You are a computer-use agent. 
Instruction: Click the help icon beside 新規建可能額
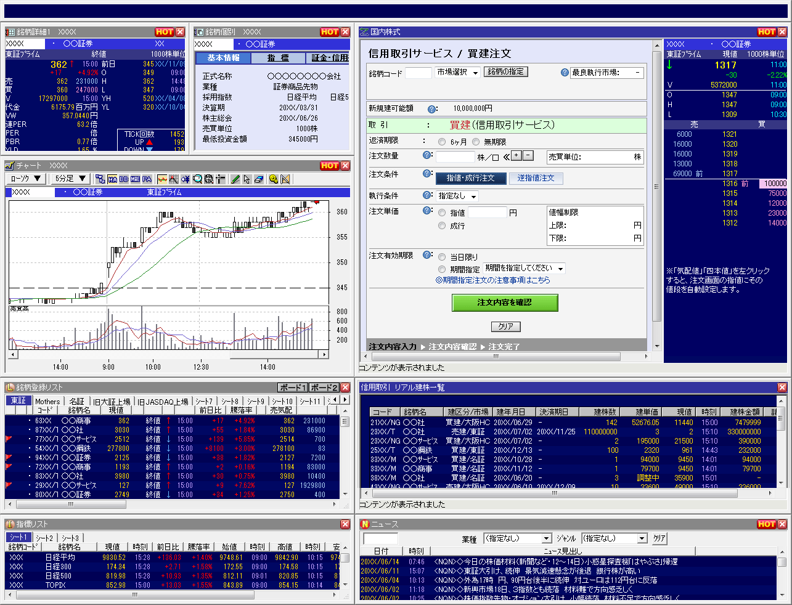[x=431, y=109]
